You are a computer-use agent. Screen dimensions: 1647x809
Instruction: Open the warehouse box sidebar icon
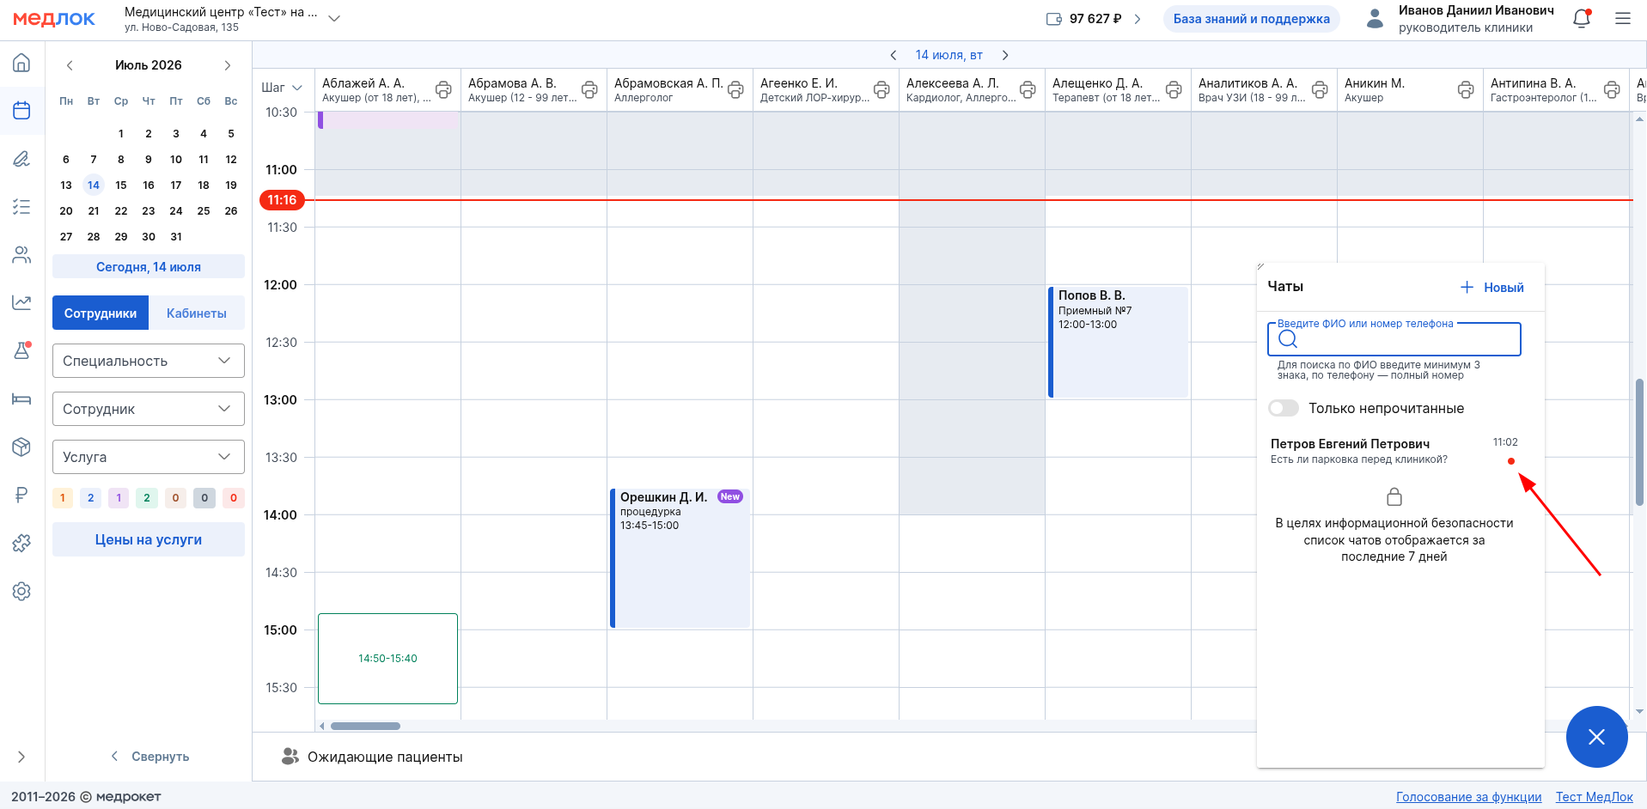pyautogui.click(x=21, y=447)
